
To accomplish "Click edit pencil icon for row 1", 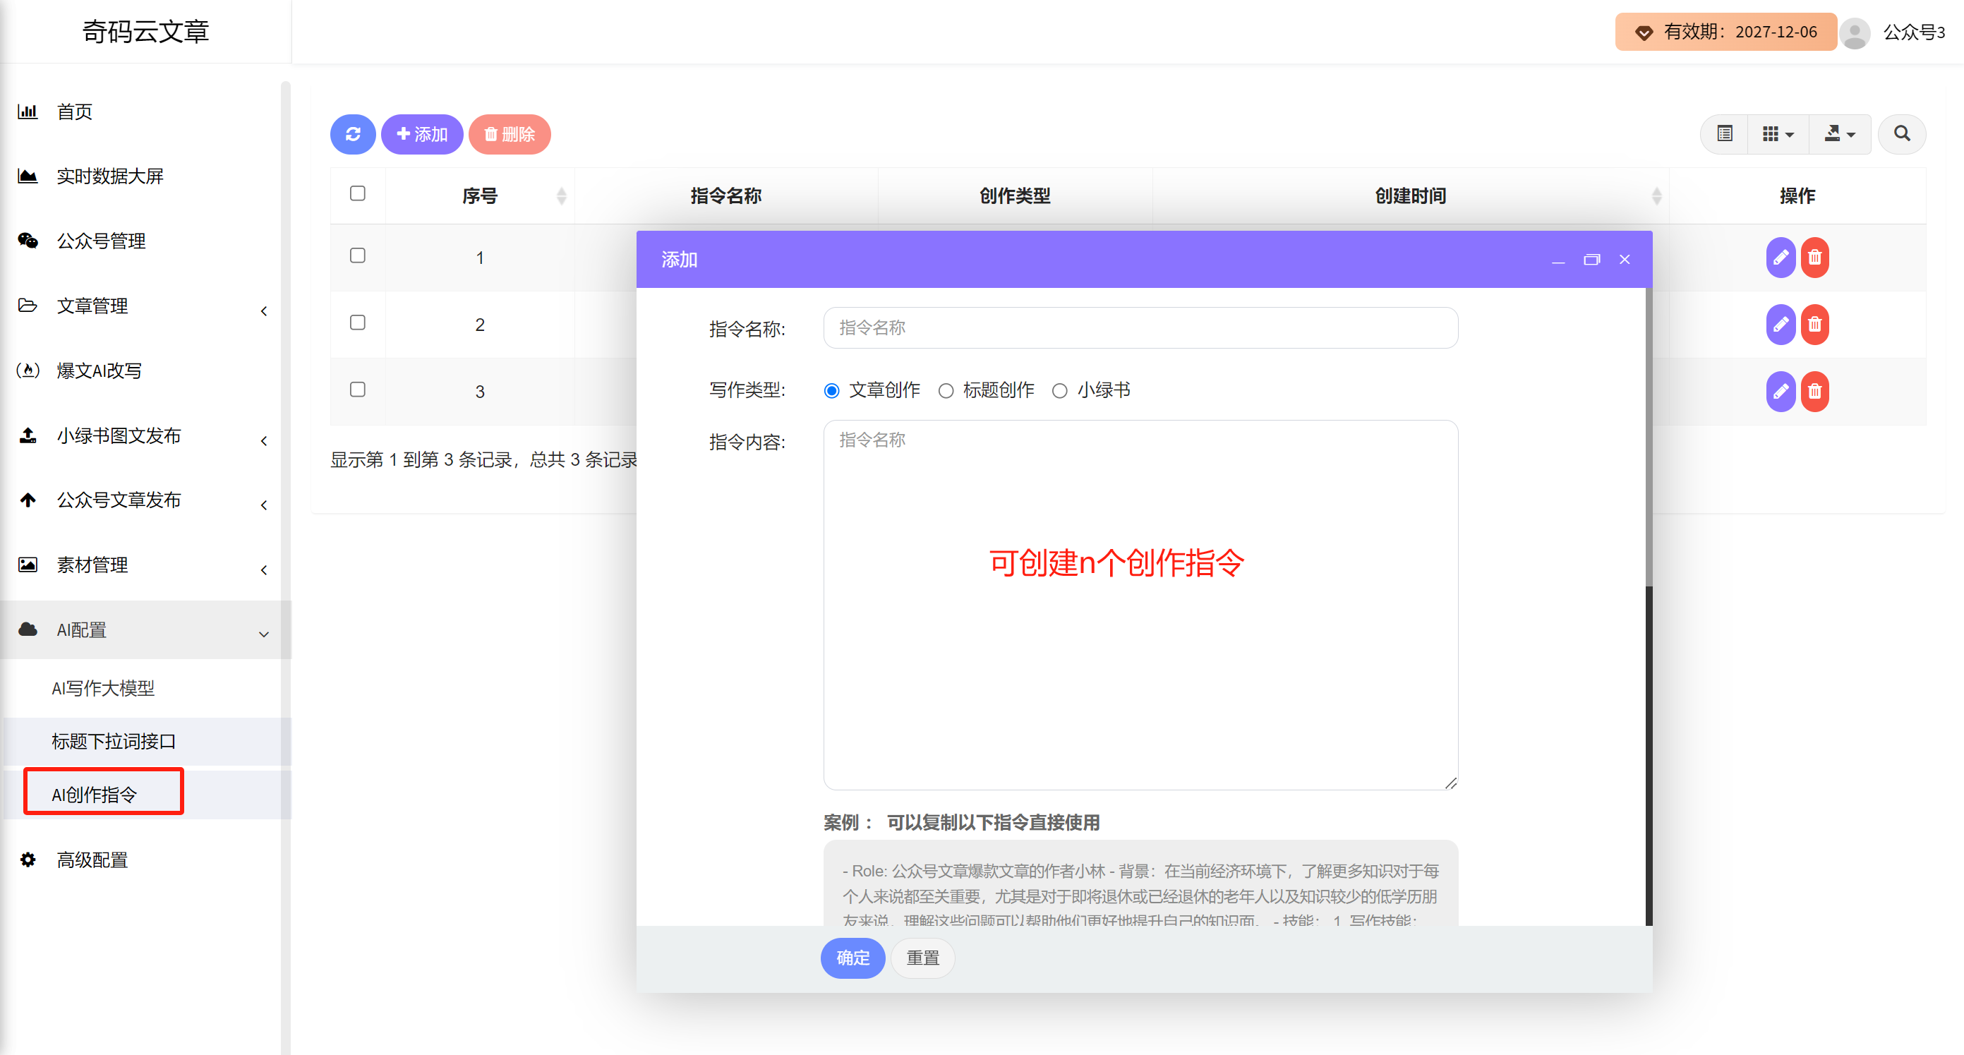I will coord(1780,258).
